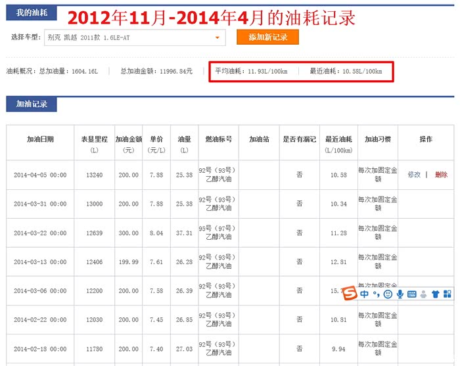
Task: Open Sogou toolbox grid icon
Action: point(448,294)
